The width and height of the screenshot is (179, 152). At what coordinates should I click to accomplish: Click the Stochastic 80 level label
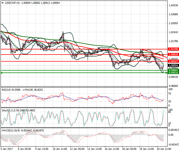[x=170, y=112]
